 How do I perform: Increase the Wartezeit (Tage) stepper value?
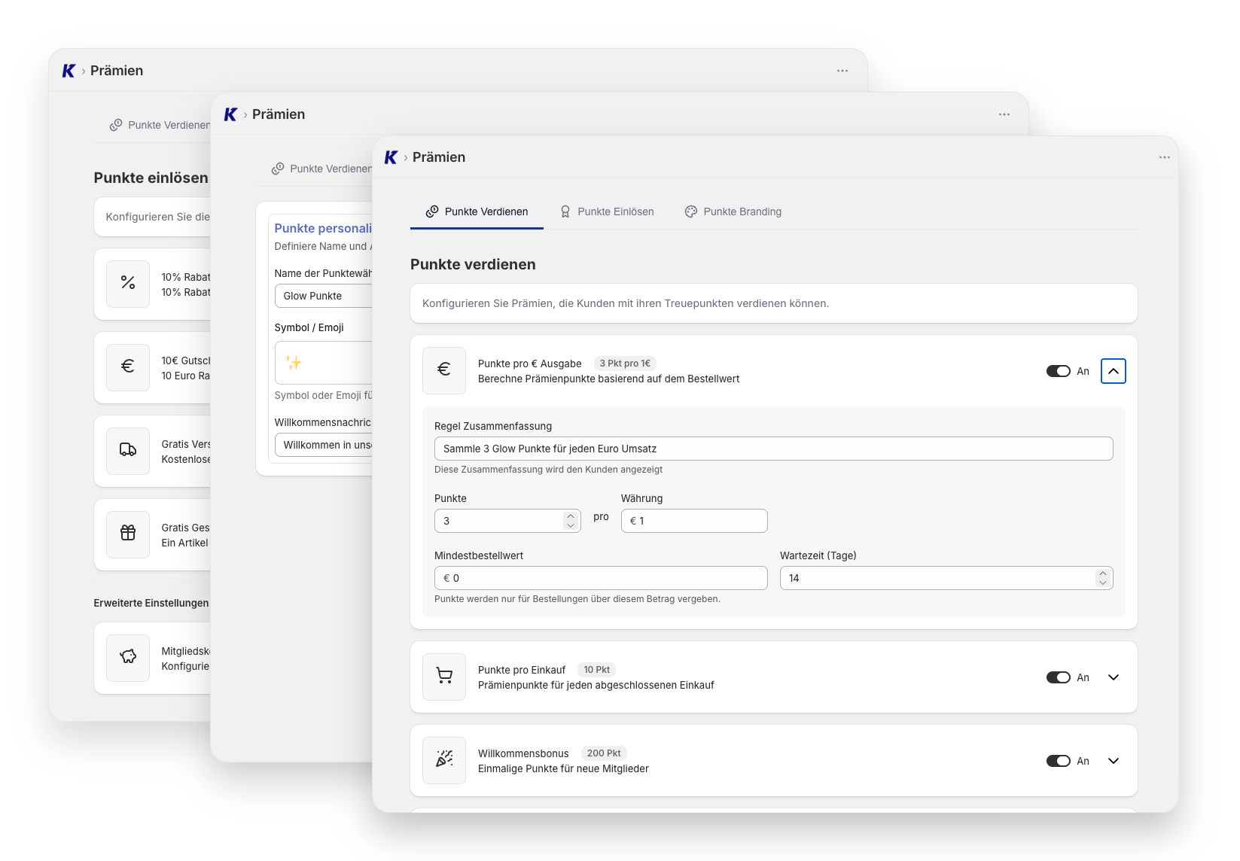click(1103, 573)
